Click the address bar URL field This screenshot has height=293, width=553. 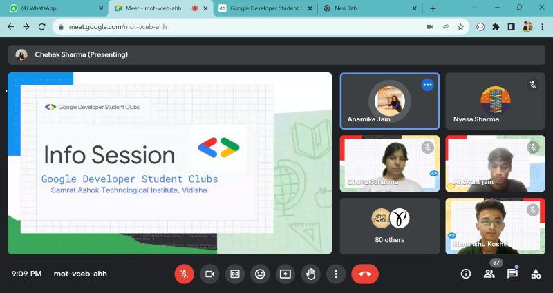coord(261,27)
